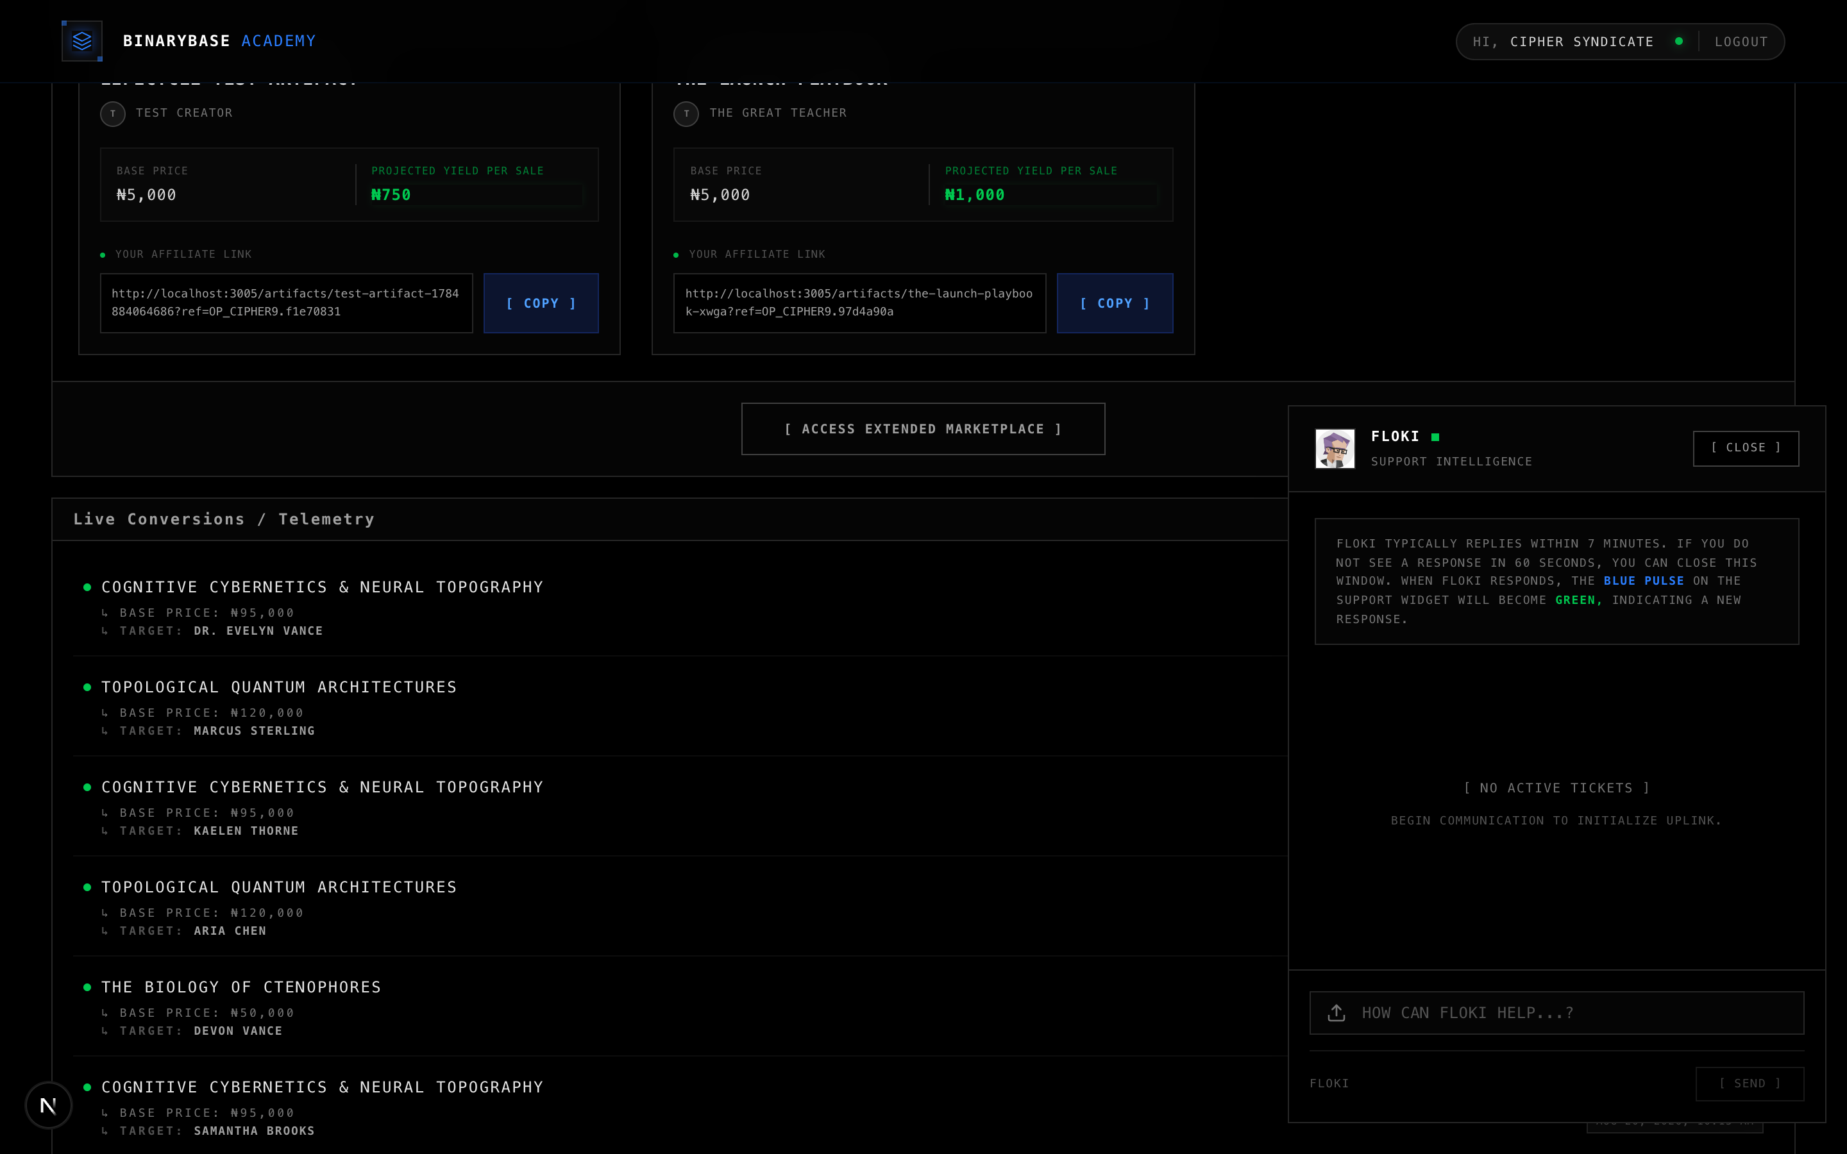Select the Topological Quantum row for Marcus Sterling
The height and width of the screenshot is (1154, 1847).
680,707
